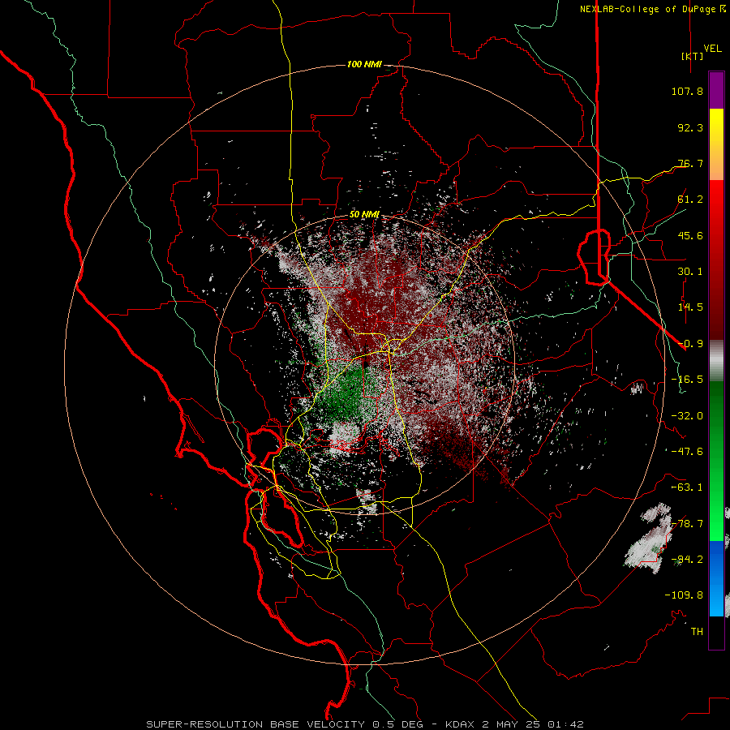Viewport: 730px width, 730px height.
Task: Click the 45.6 velocity scale label
Action: [690, 235]
